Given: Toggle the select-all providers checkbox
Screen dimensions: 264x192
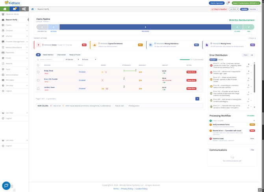Looking at the screenshot, I should tap(38, 65).
